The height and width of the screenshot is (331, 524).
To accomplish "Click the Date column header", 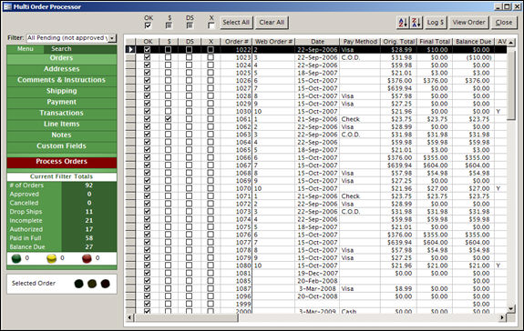I will (317, 42).
